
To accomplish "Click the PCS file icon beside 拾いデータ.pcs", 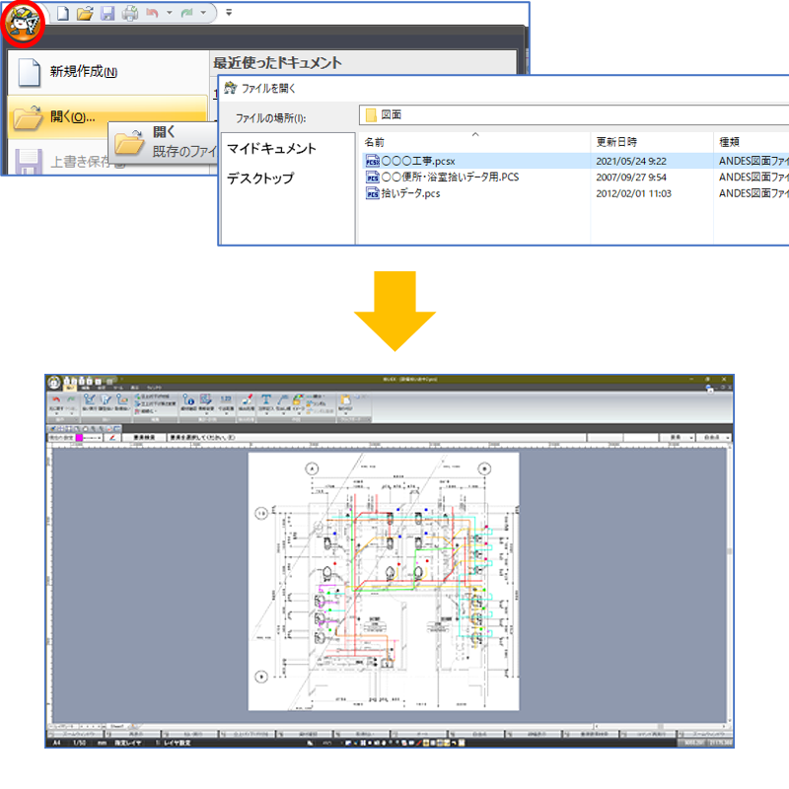I will click(373, 193).
